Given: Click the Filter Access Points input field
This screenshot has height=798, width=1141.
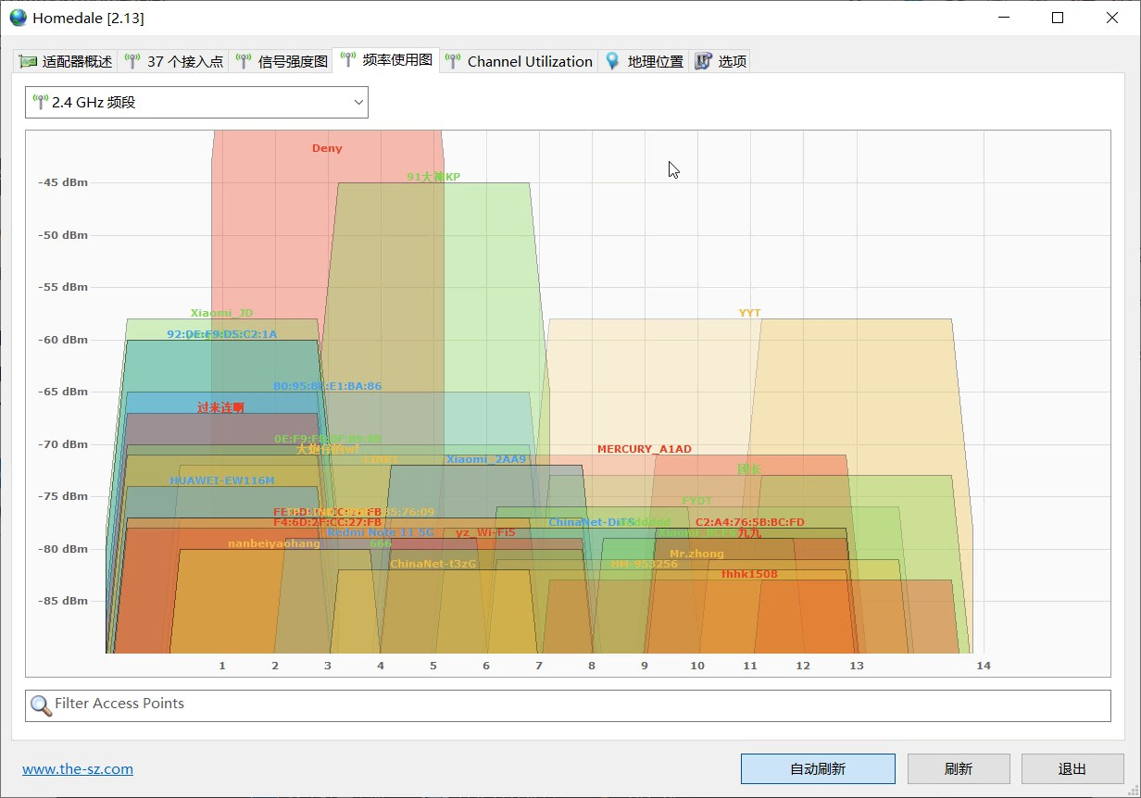Looking at the screenshot, I should point(574,704).
